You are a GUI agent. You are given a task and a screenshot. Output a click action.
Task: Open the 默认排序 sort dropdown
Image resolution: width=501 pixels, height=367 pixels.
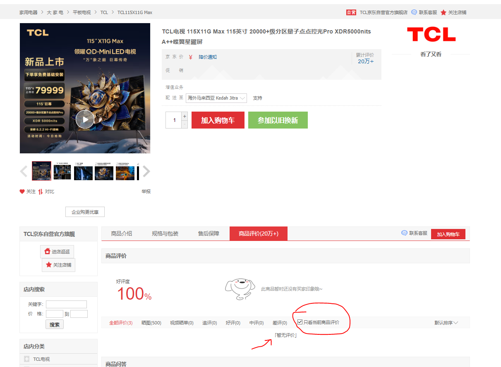[446, 323]
